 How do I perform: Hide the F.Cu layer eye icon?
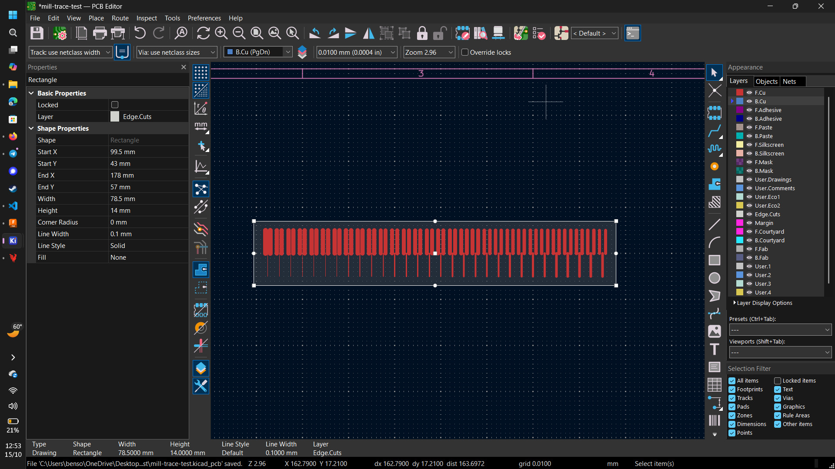pos(749,92)
